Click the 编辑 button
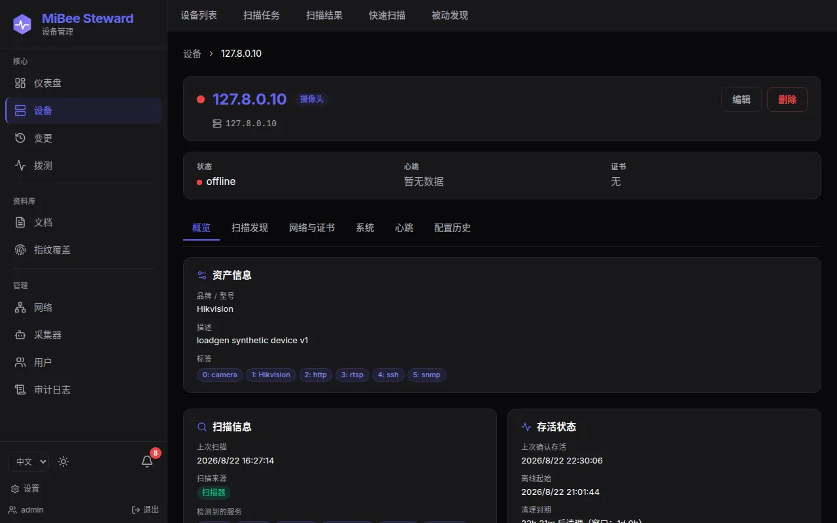Screen dimensions: 837x523 click(x=742, y=99)
